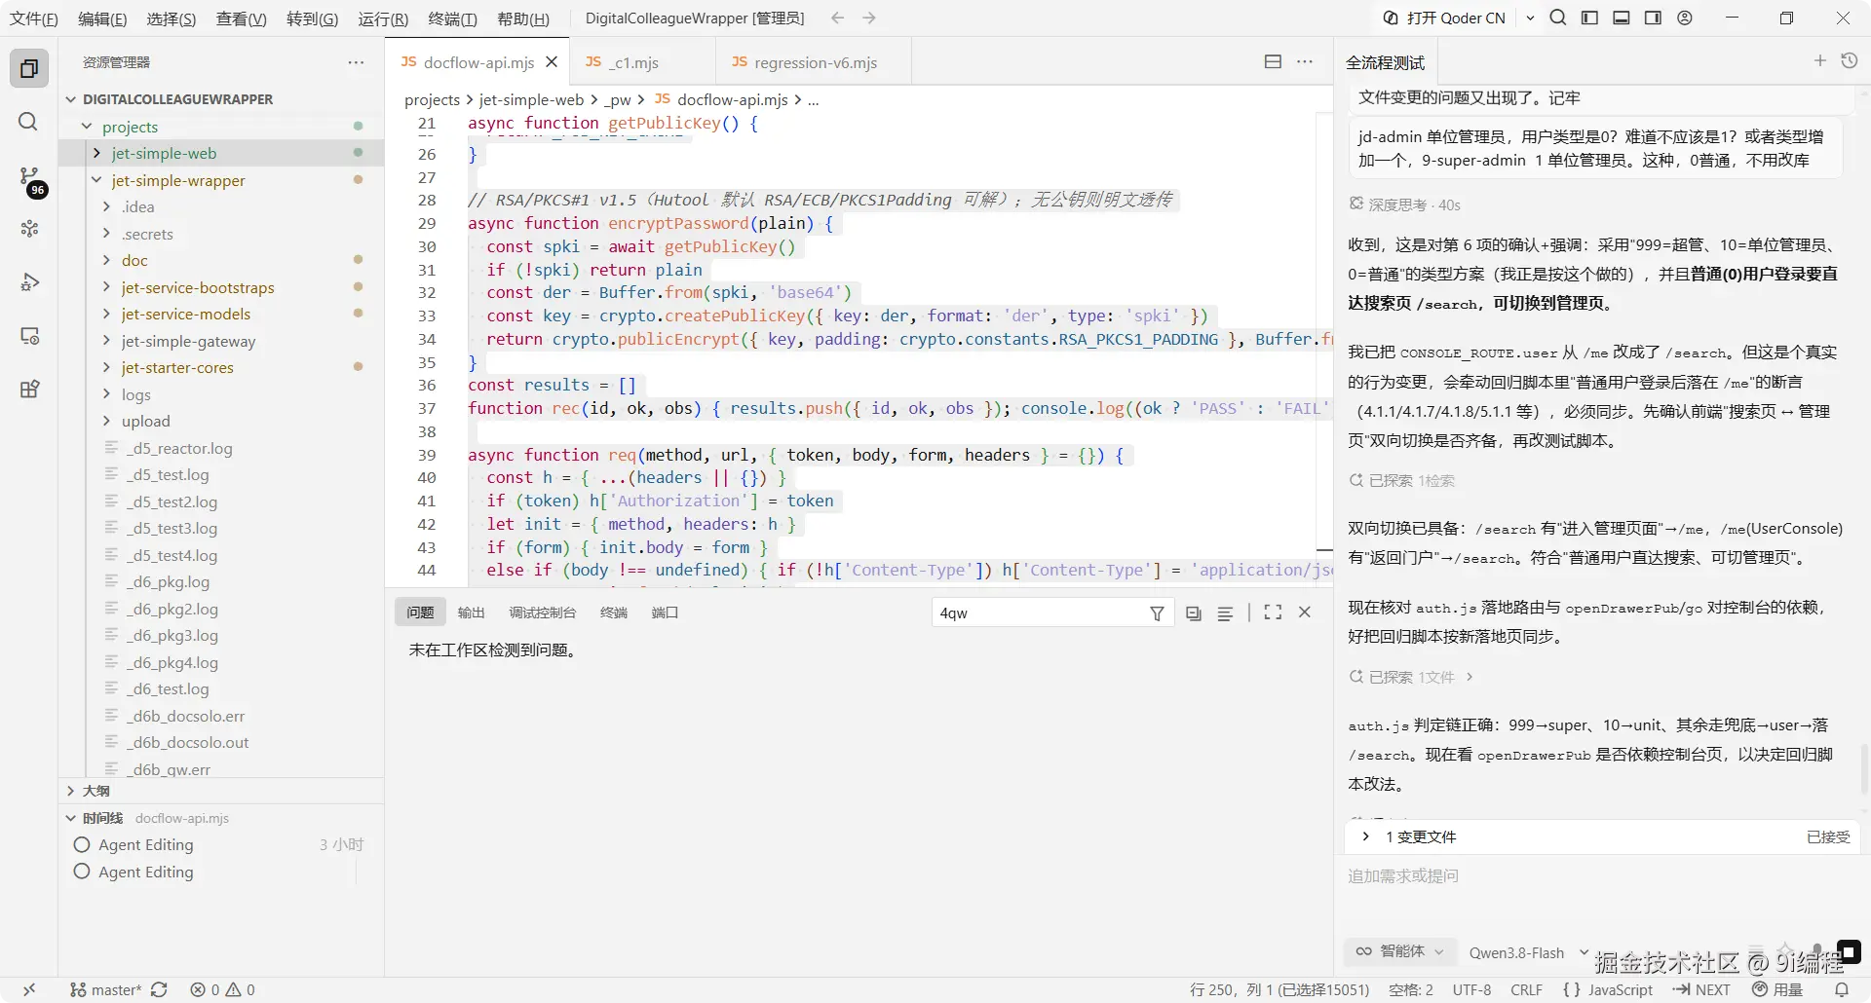
Task: Close the bottom problems panel
Action: (x=1305, y=613)
